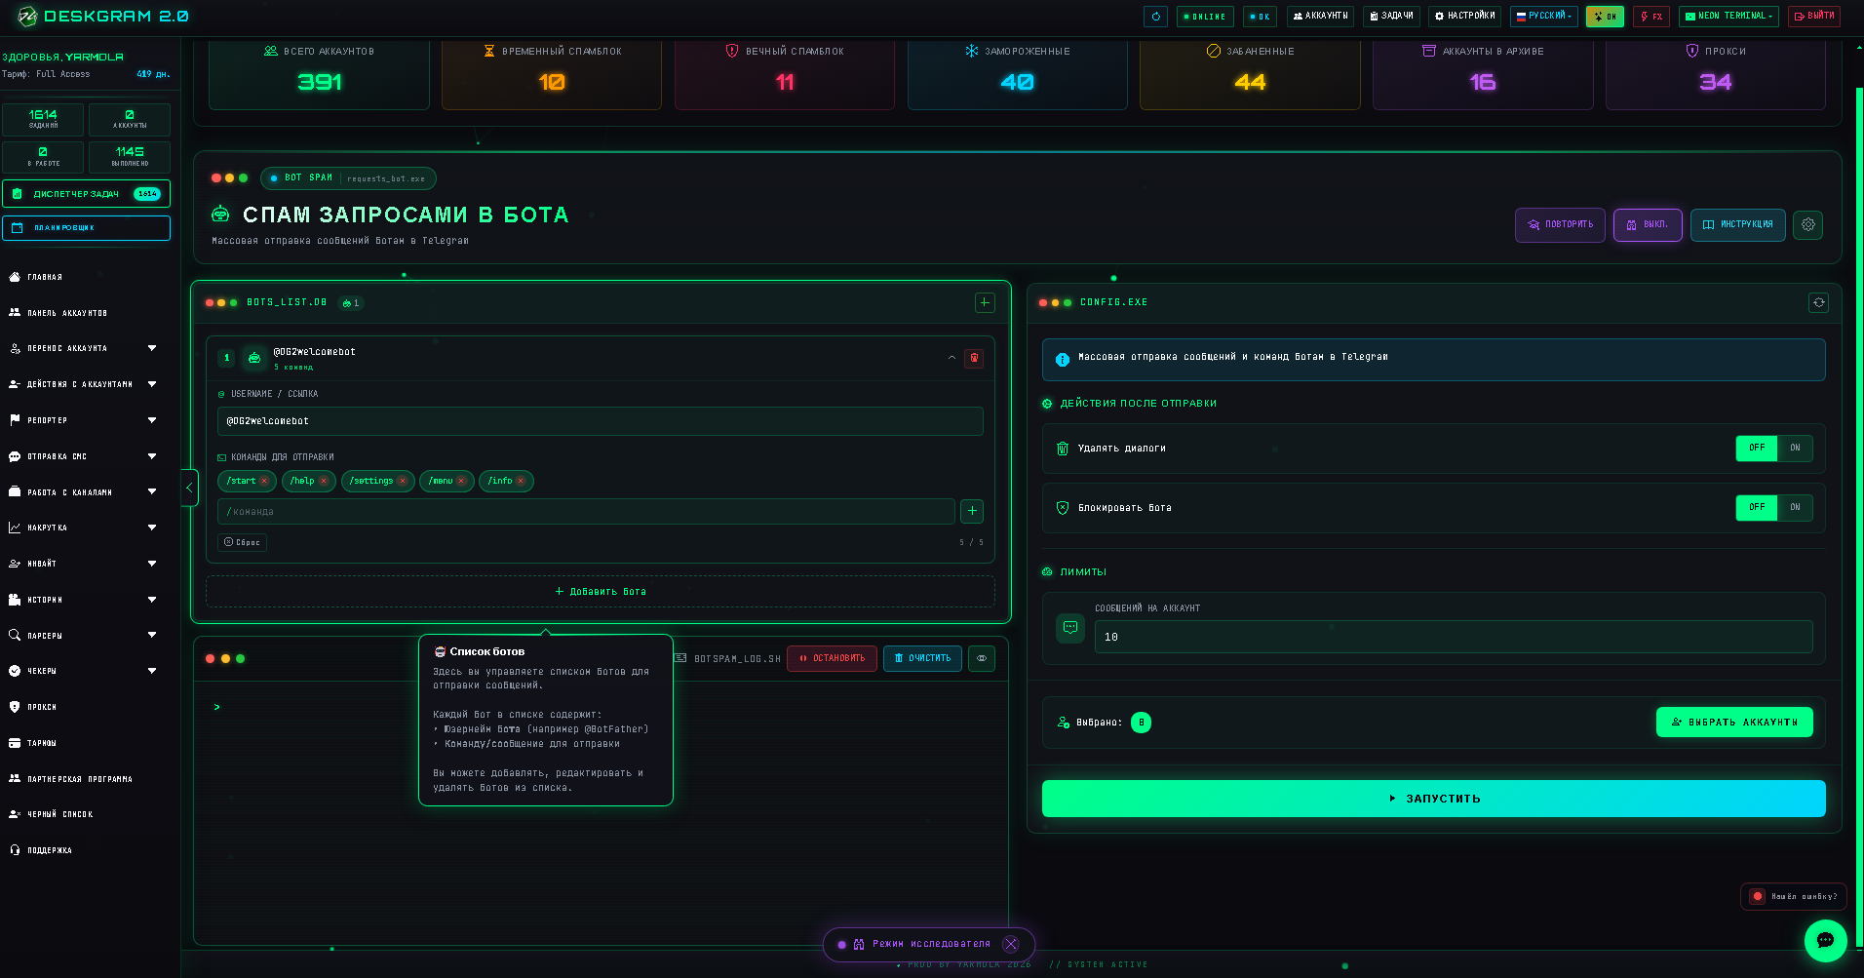Toggle the sparkle ON effects switch
This screenshot has height=978, width=1864.
[x=1605, y=17]
